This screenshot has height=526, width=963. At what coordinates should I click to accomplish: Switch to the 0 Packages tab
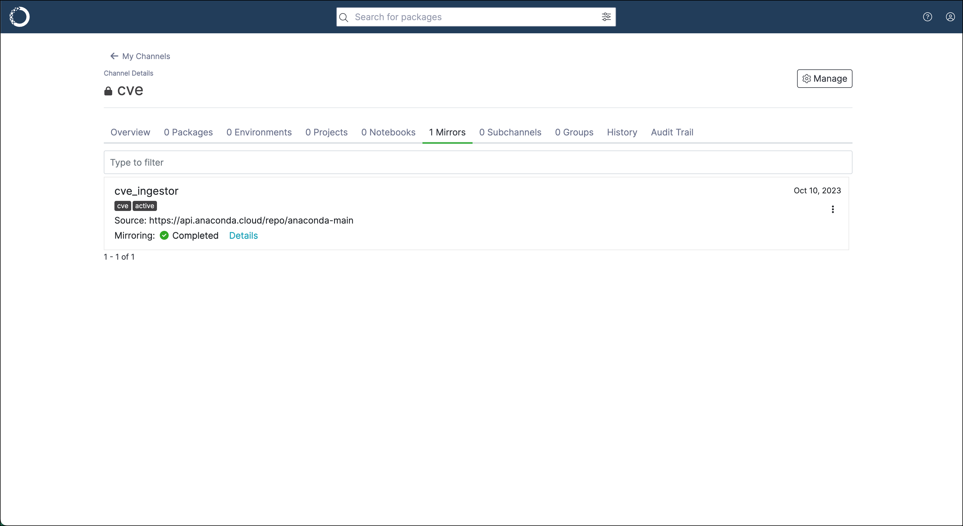pos(188,132)
